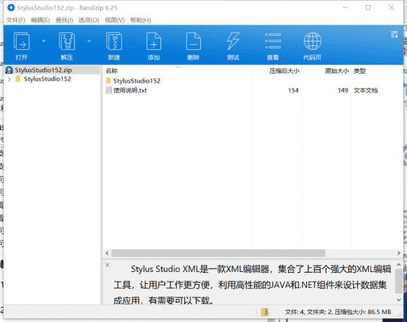
Task: Click comment panel scroll down arrow
Action: (x=398, y=300)
